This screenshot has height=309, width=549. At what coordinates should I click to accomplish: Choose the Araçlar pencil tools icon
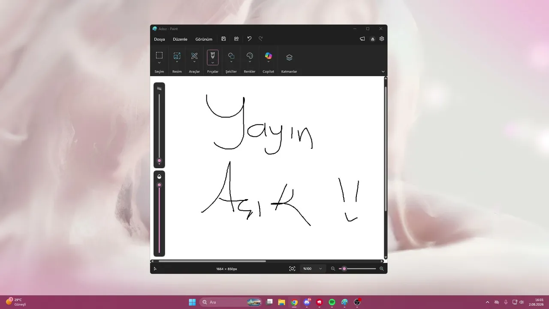(194, 56)
